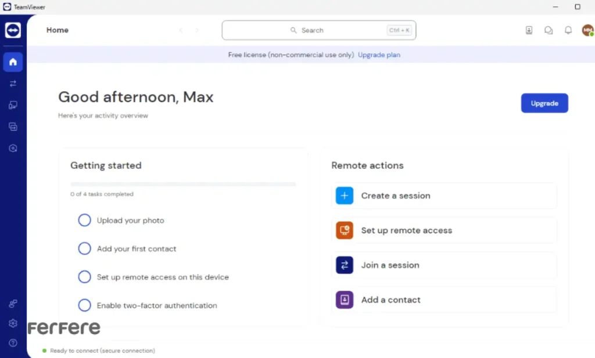
Task: Follow the Upgrade plan link
Action: [x=379, y=55]
